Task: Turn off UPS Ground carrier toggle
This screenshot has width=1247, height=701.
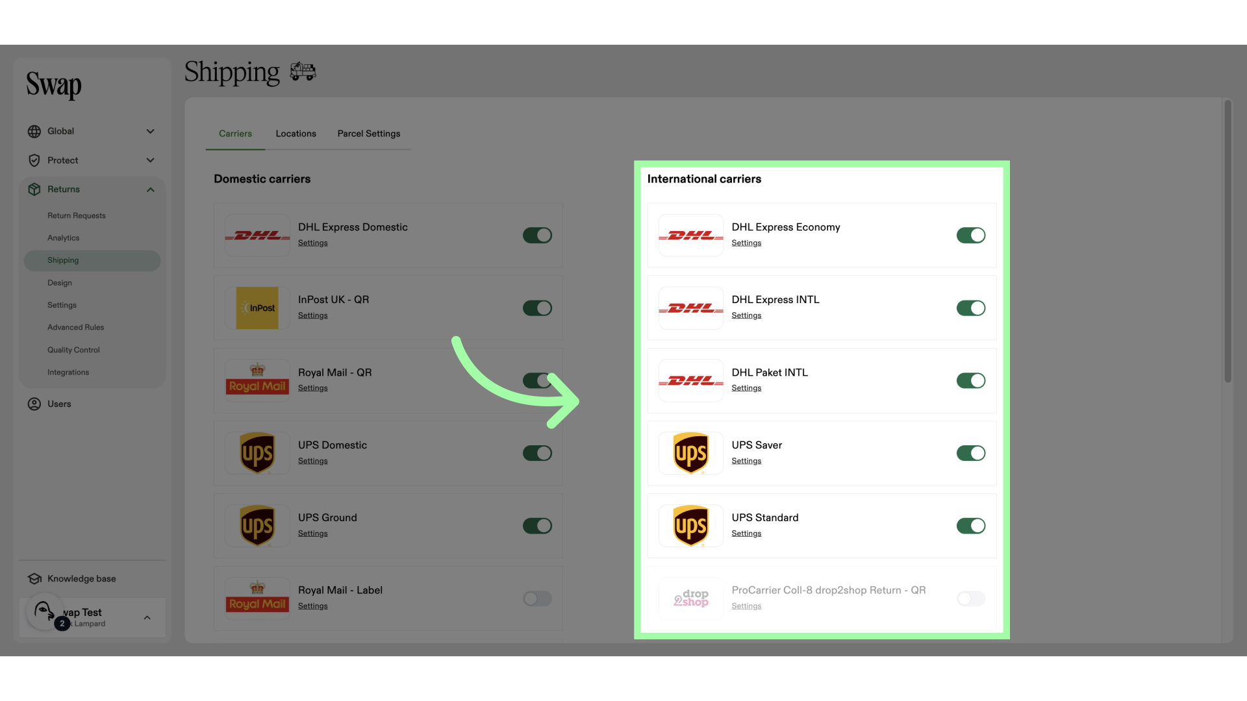Action: 537,526
